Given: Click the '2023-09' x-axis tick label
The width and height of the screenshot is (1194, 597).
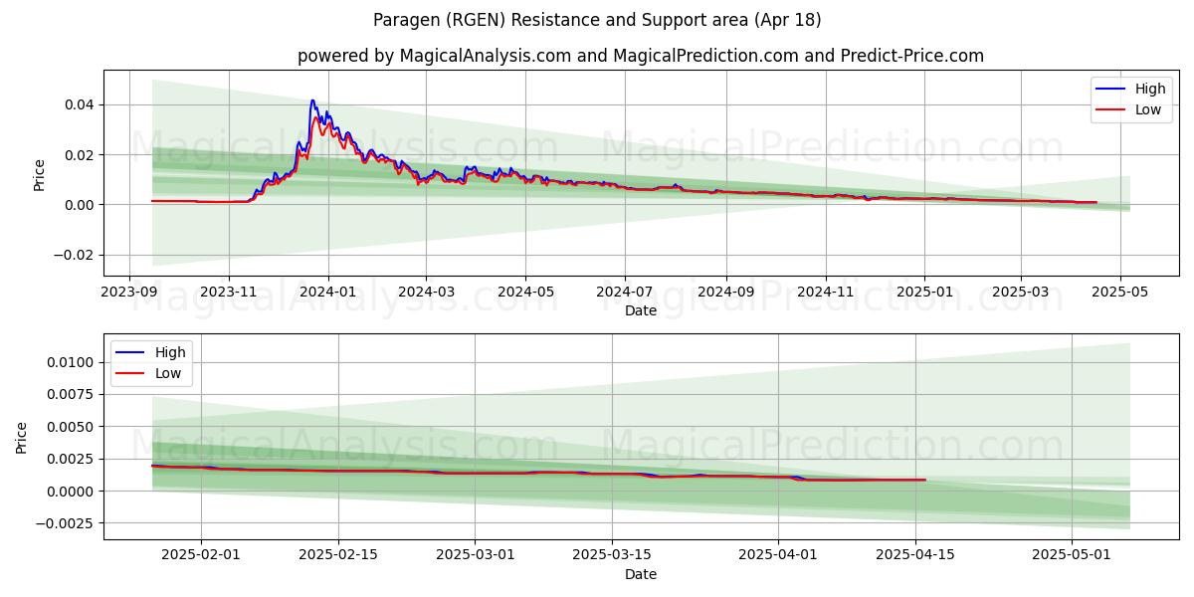Looking at the screenshot, I should 129,292.
